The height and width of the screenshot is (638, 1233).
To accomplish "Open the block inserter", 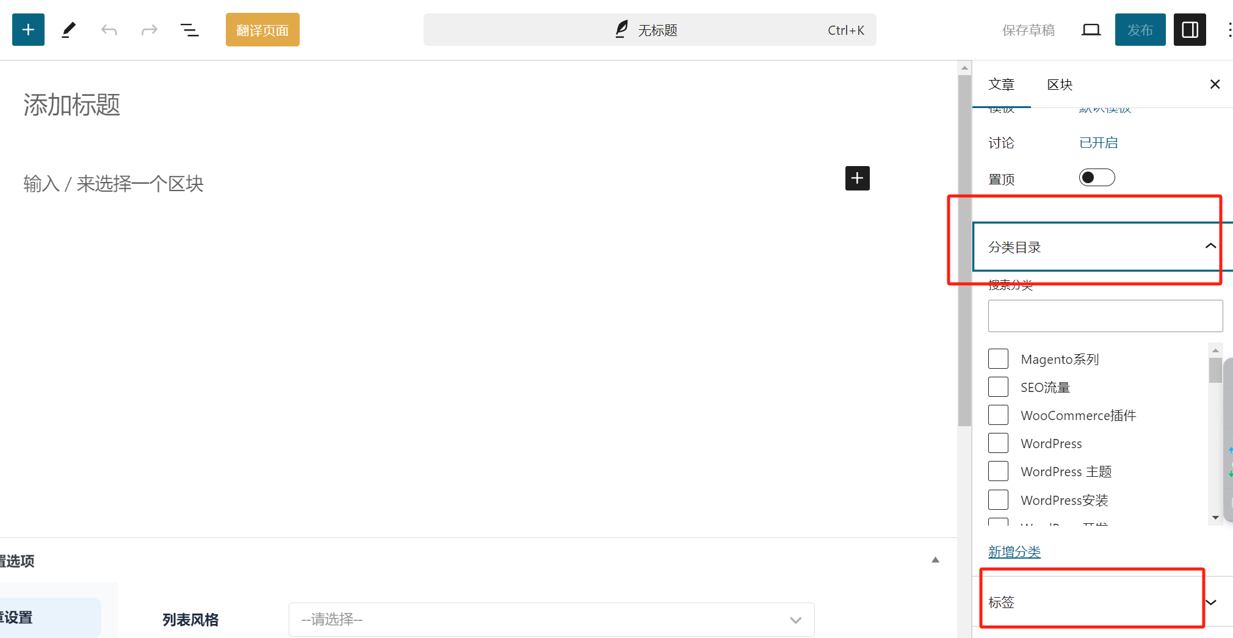I will 27,29.
